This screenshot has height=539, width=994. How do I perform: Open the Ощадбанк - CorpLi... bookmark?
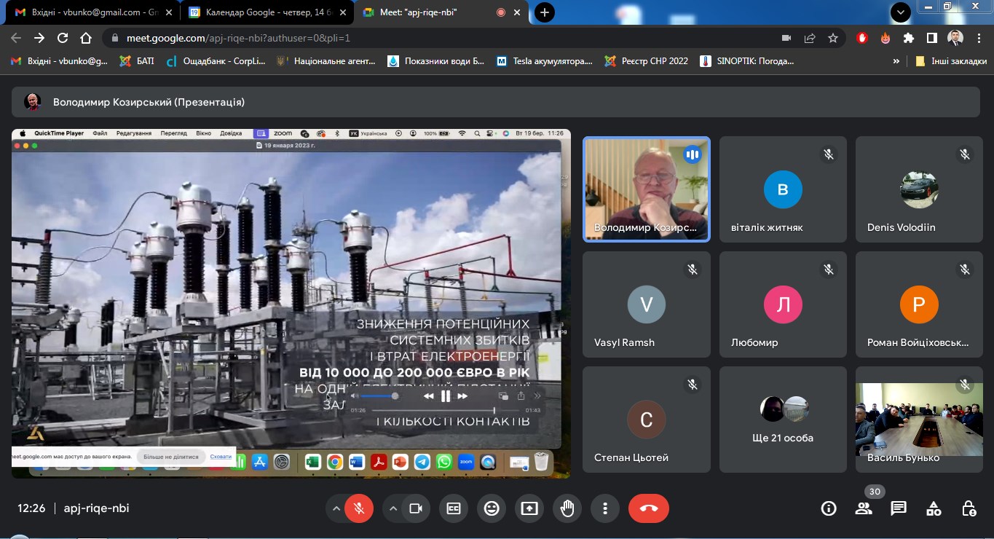coord(216,61)
